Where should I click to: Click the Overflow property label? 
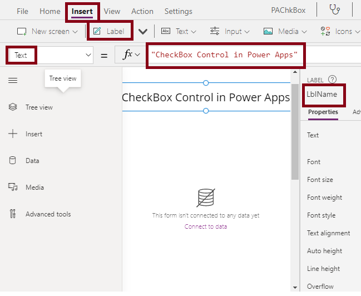pos(320,287)
